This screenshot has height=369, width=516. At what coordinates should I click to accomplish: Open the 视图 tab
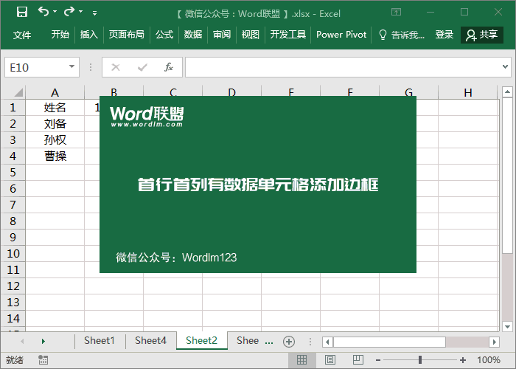[x=251, y=34]
